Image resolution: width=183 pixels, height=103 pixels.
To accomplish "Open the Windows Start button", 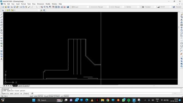I will (34, 100).
